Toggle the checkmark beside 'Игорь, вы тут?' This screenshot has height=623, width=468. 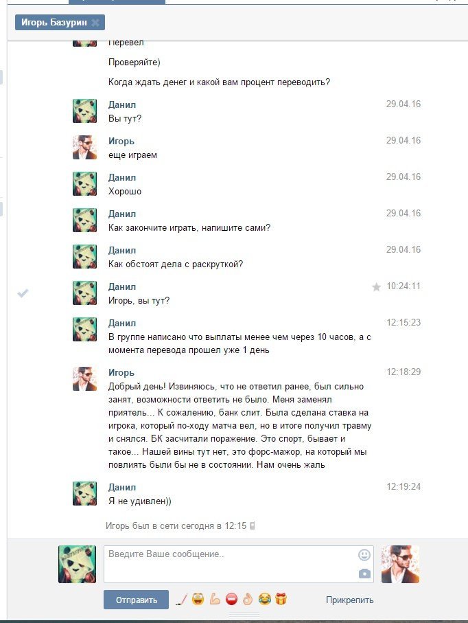pos(23,293)
